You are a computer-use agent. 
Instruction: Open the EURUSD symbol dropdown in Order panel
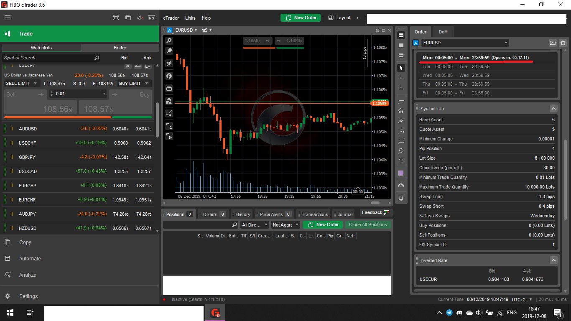(465, 43)
